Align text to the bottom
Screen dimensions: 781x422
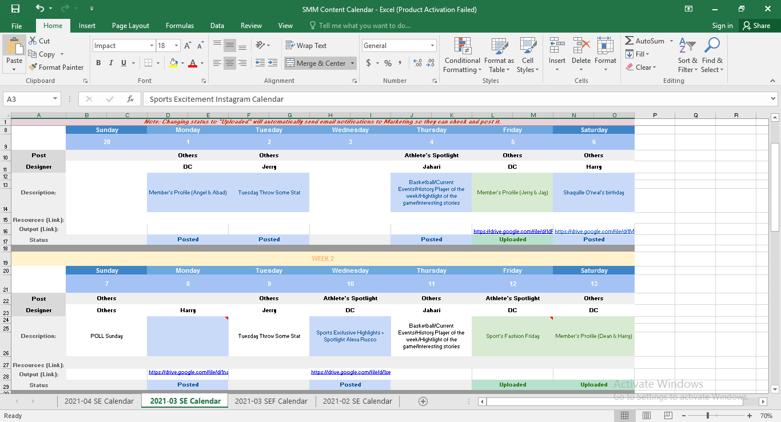pyautogui.click(x=242, y=46)
